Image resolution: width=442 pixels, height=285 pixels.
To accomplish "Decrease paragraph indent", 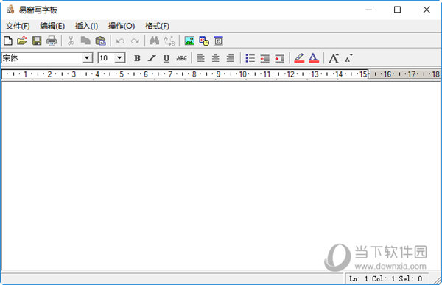I will (264, 58).
